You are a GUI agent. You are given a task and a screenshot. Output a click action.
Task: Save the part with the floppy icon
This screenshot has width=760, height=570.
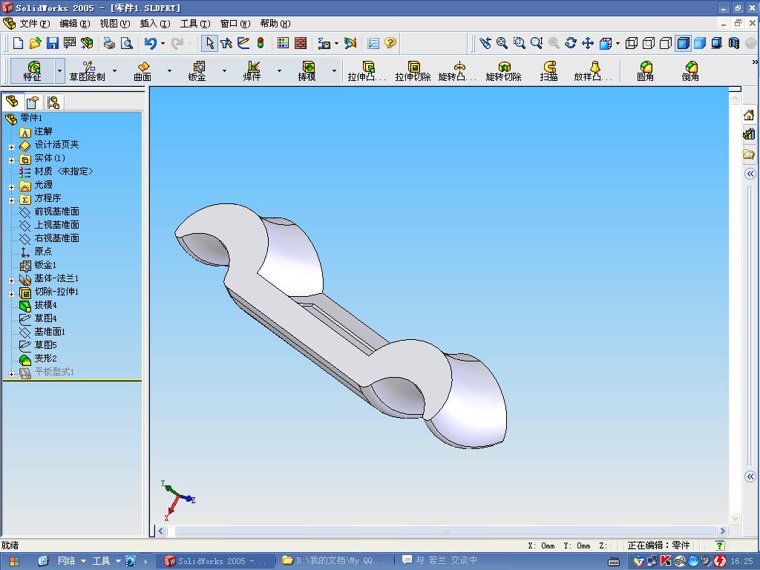(53, 43)
